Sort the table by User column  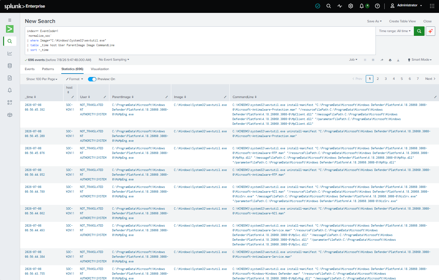[85, 97]
